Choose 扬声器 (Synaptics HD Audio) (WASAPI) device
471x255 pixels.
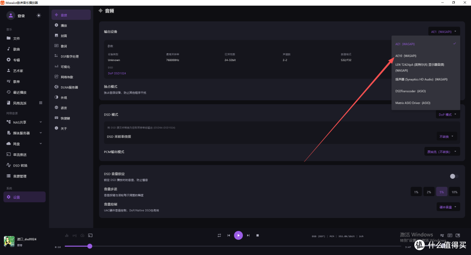(x=426, y=79)
